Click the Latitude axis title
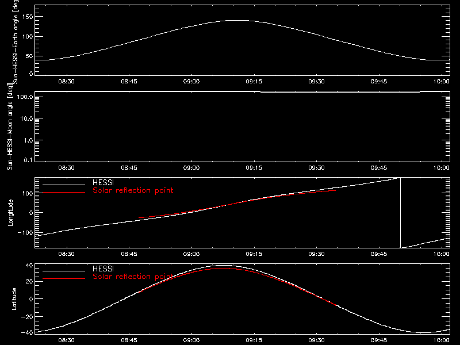The height and width of the screenshot is (345, 460). pyautogui.click(x=14, y=299)
